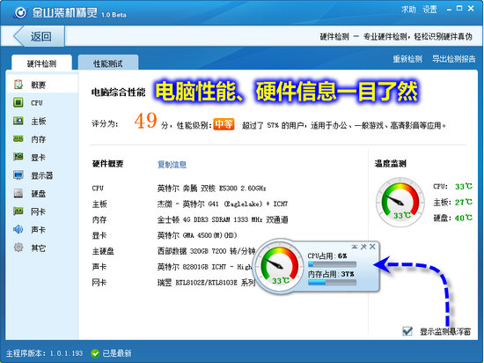The height and width of the screenshot is (363, 484).
Task: Click CPU value 英特尔 奔腾 双核 E5300
Action: point(212,188)
